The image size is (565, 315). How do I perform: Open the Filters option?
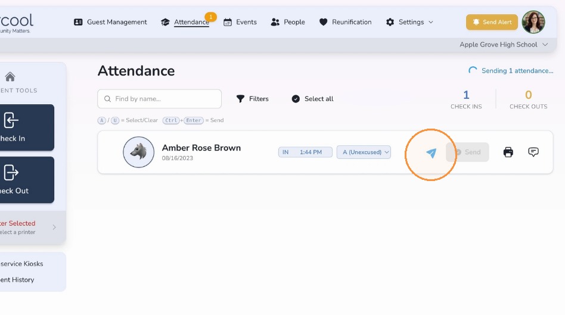(253, 99)
